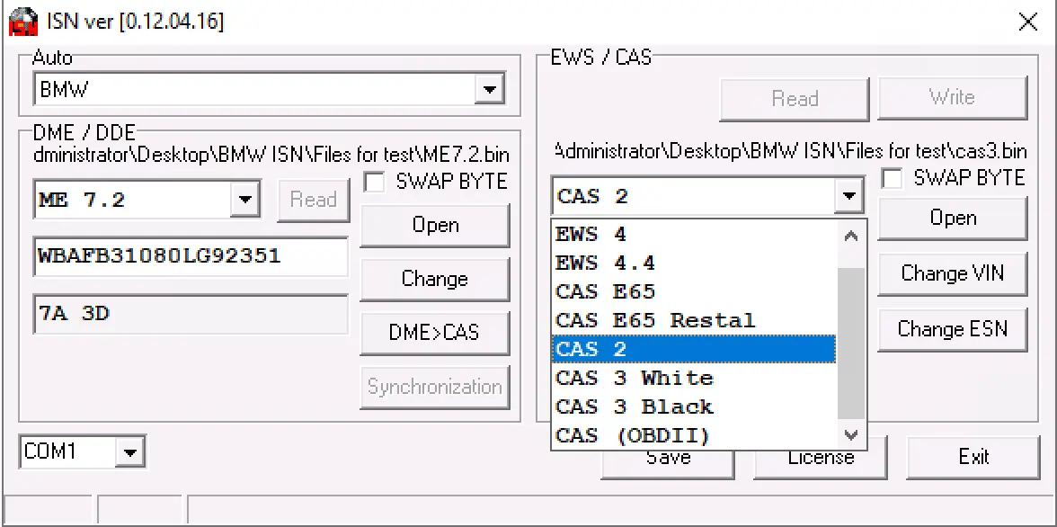Select EWS 4 from the list
Image resolution: width=1057 pixels, height=527 pixels.
click(591, 234)
